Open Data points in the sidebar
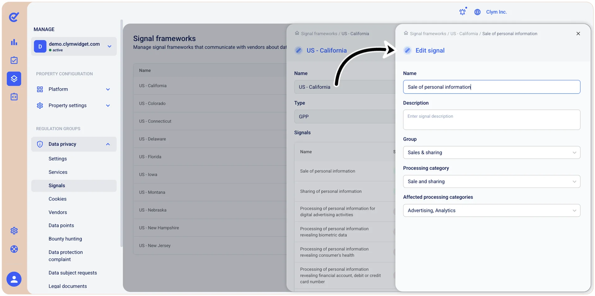 (x=61, y=225)
